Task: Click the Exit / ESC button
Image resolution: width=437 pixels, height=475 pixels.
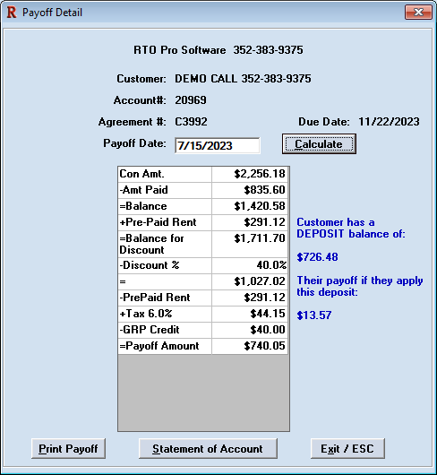Action: pos(347,448)
